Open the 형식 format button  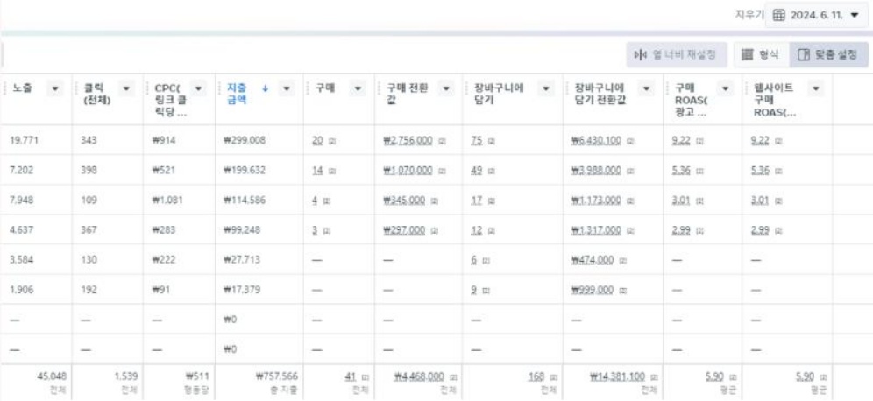[761, 55]
